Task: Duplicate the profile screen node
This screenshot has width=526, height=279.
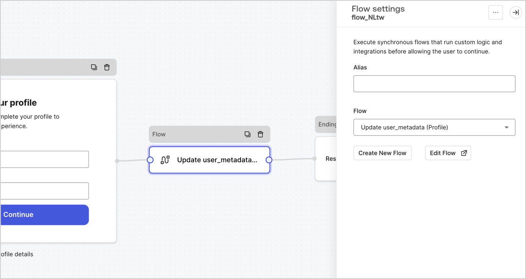Action: [x=94, y=67]
